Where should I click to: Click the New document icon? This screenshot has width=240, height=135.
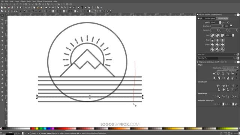1,7
